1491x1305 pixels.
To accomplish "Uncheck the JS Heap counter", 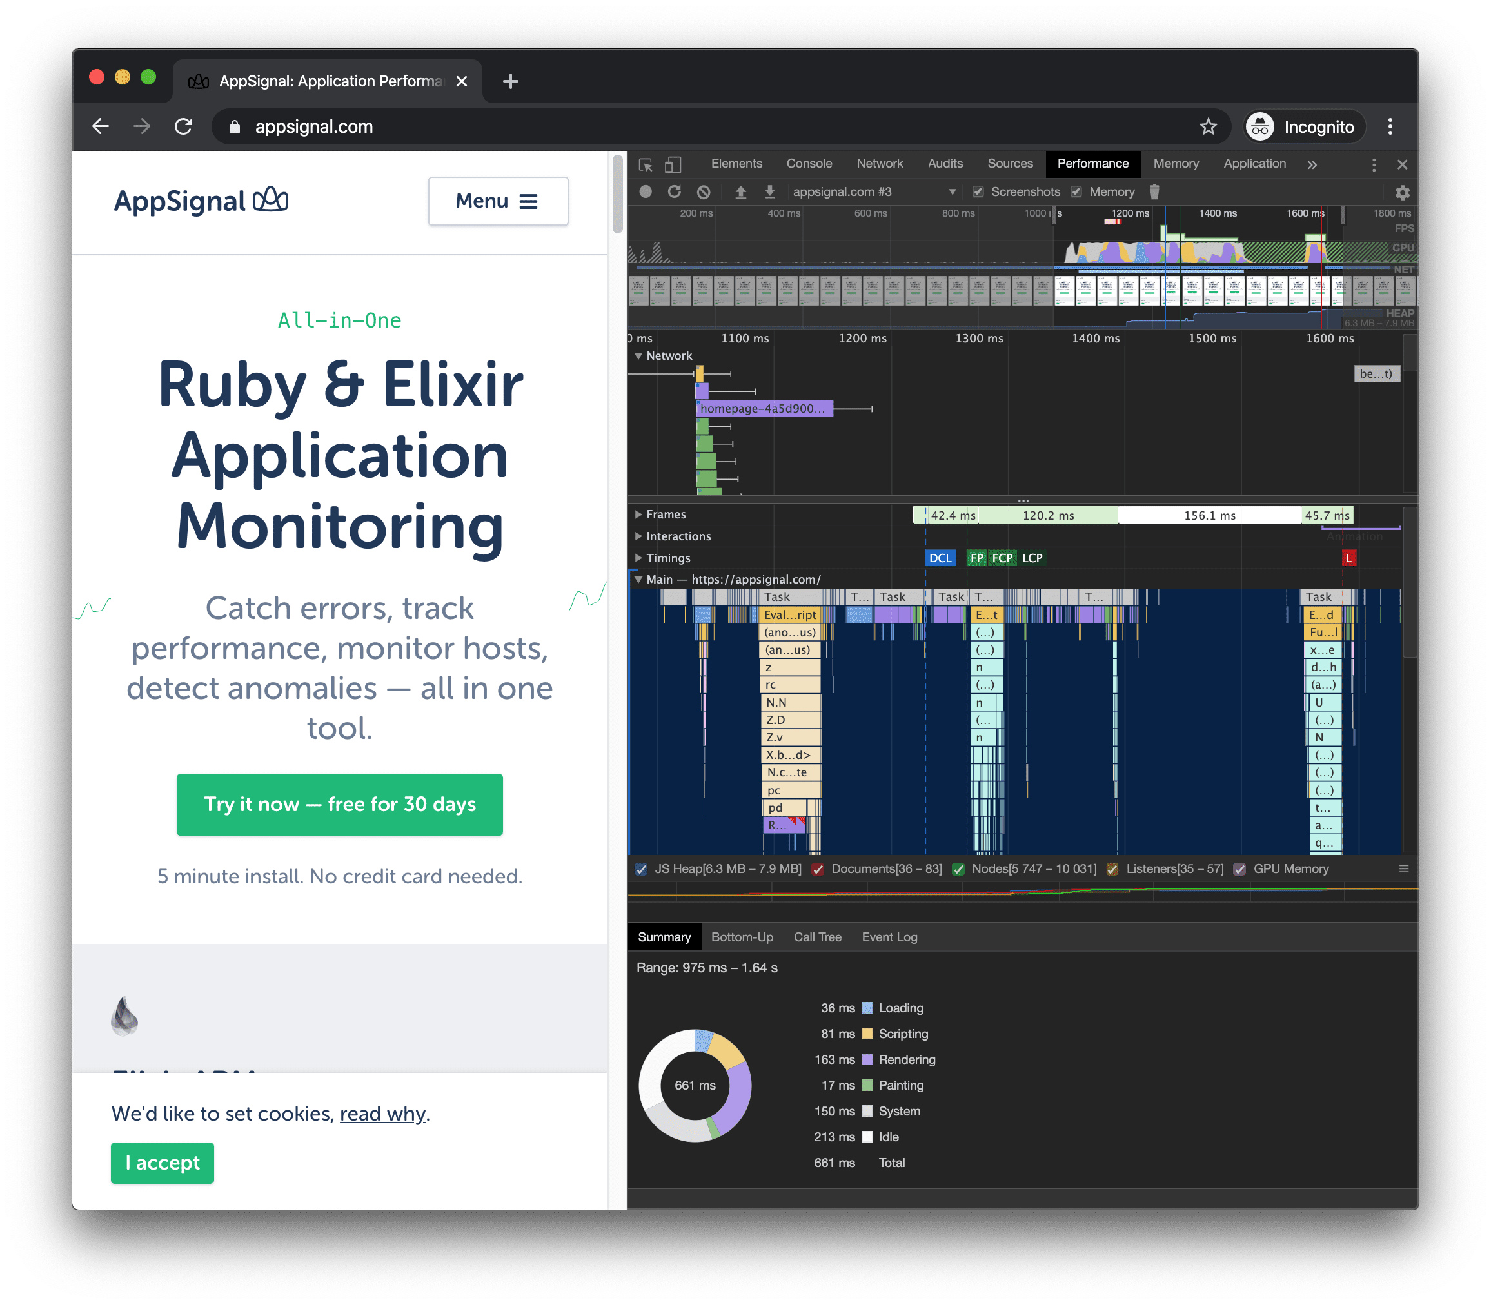I will (641, 868).
